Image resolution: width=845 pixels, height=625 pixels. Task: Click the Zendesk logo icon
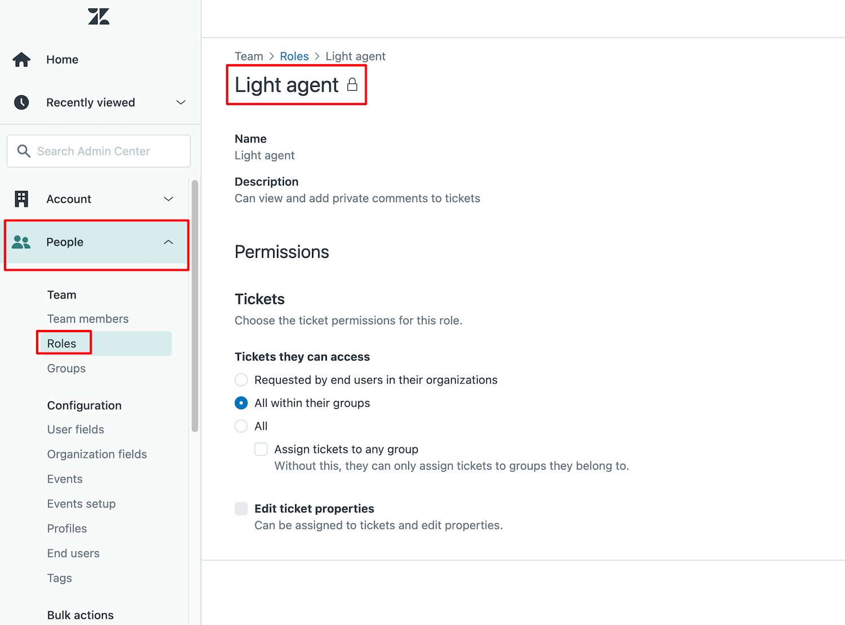coord(99,16)
